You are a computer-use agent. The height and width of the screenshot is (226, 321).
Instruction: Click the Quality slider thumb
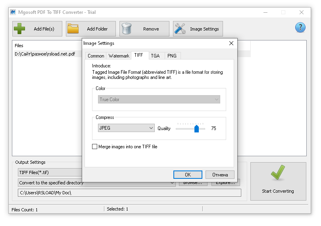[196, 128]
